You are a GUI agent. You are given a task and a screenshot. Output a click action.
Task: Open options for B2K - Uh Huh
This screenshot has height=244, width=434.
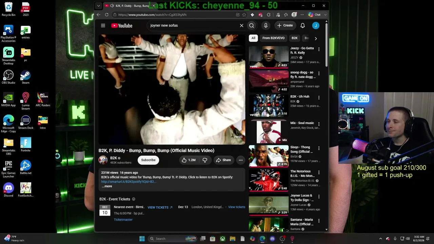pyautogui.click(x=319, y=98)
